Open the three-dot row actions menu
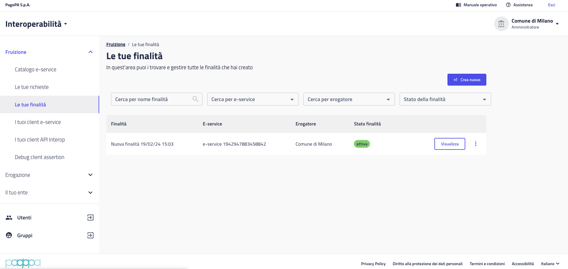 476,144
